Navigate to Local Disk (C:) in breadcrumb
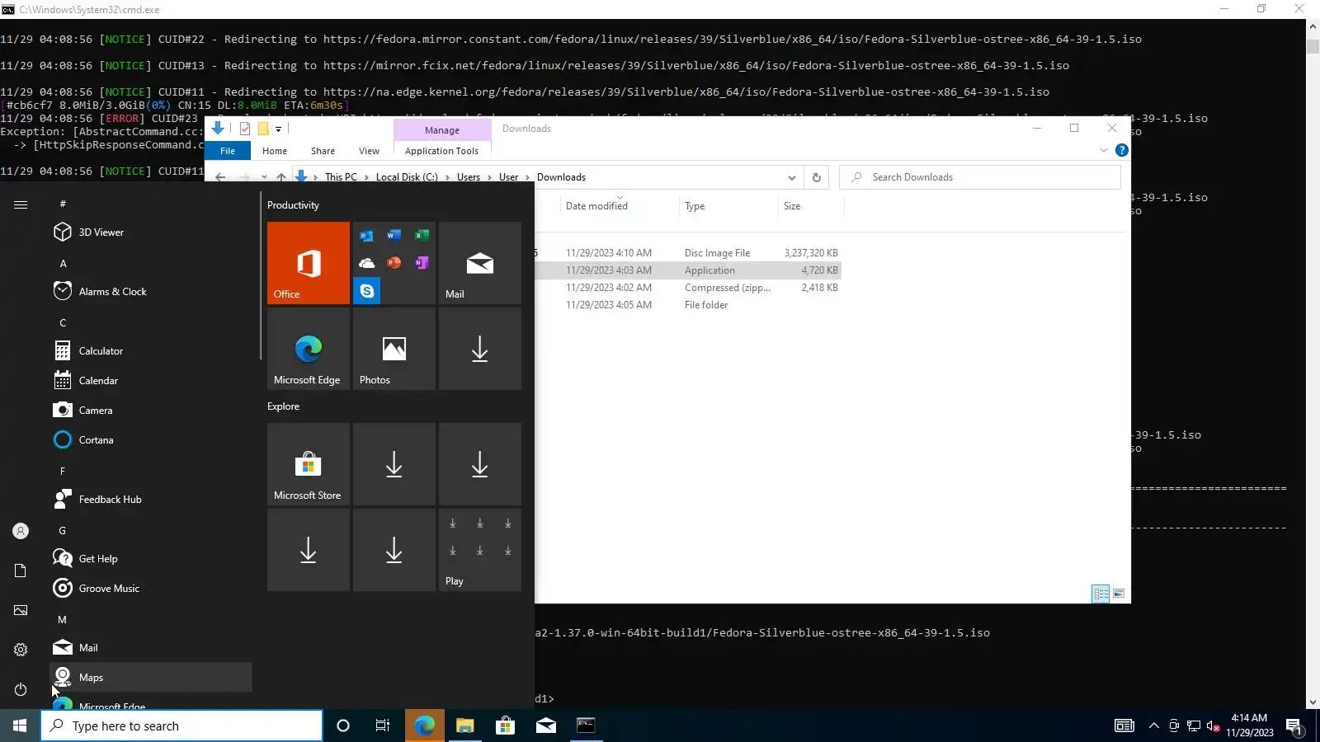Screen dimensions: 1320x742 pyautogui.click(x=407, y=177)
